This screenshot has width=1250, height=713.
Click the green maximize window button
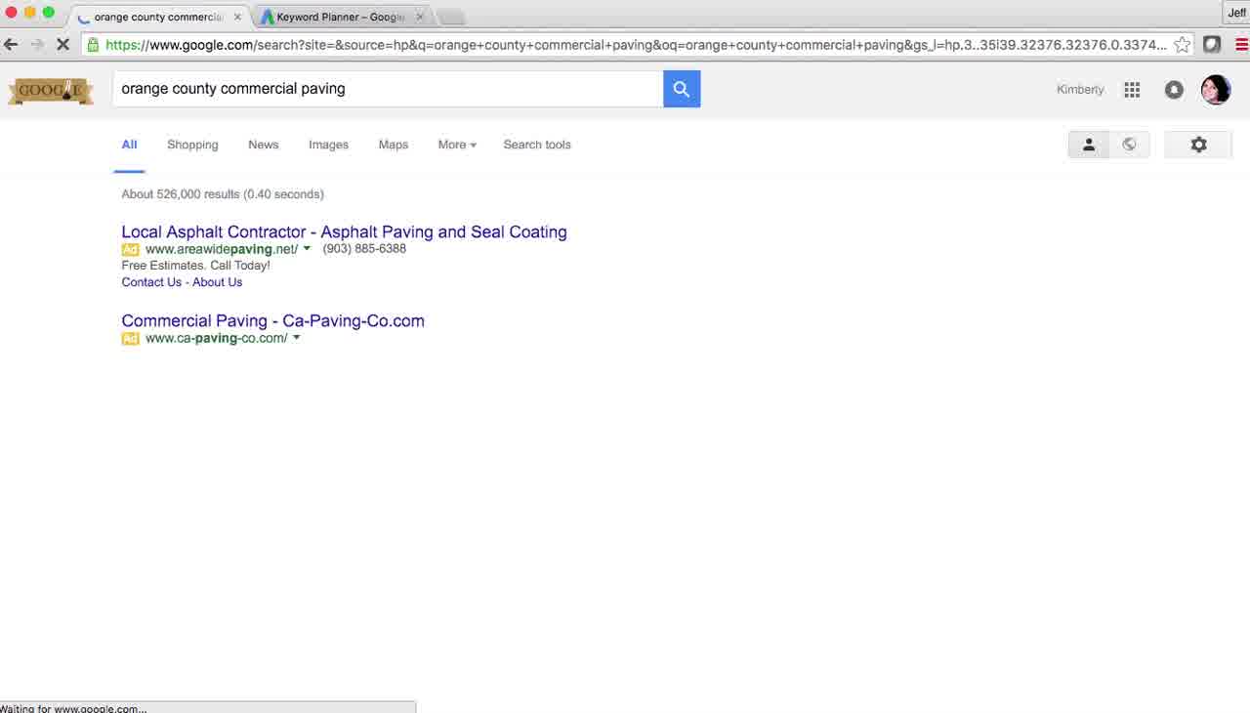click(48, 12)
